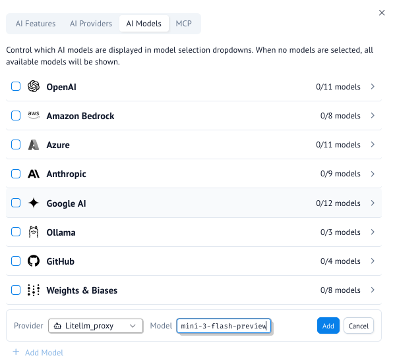
Task: Switch to the AI Providers tab
Action: 91,24
